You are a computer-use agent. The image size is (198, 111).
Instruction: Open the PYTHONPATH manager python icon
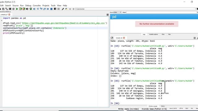pyautogui.click(x=66, y=9)
